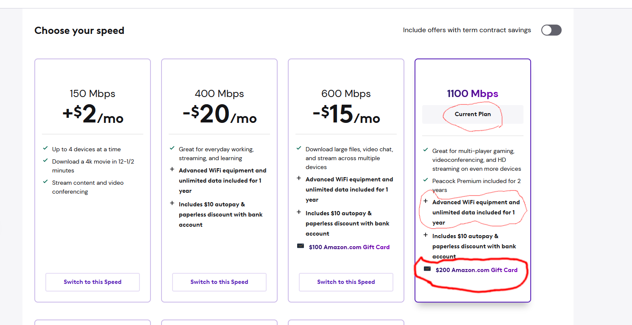
Task: Click checkmark beside Download large files text
Action: [299, 148]
